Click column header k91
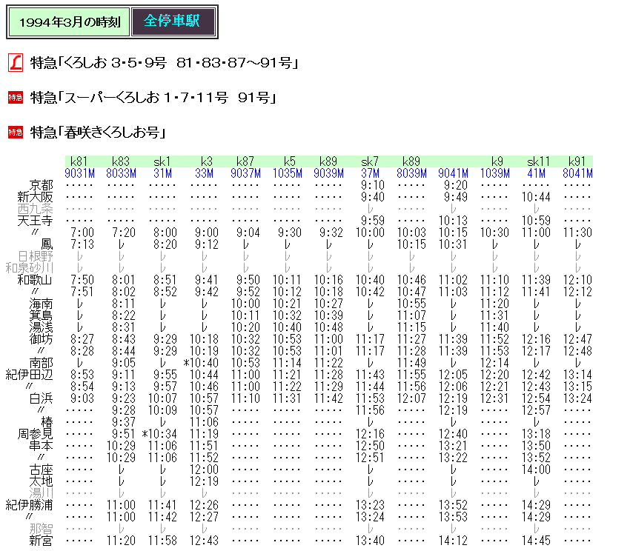Image resolution: width=630 pixels, height=551 pixels. (x=577, y=161)
